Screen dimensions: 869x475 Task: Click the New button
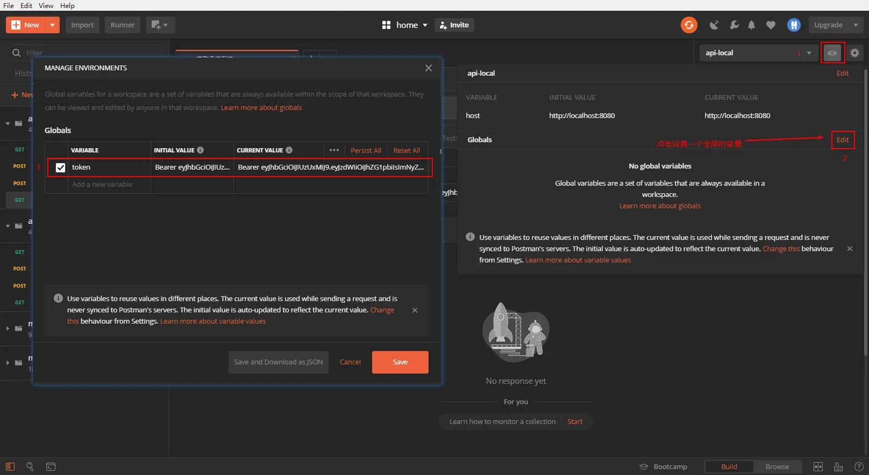point(26,25)
